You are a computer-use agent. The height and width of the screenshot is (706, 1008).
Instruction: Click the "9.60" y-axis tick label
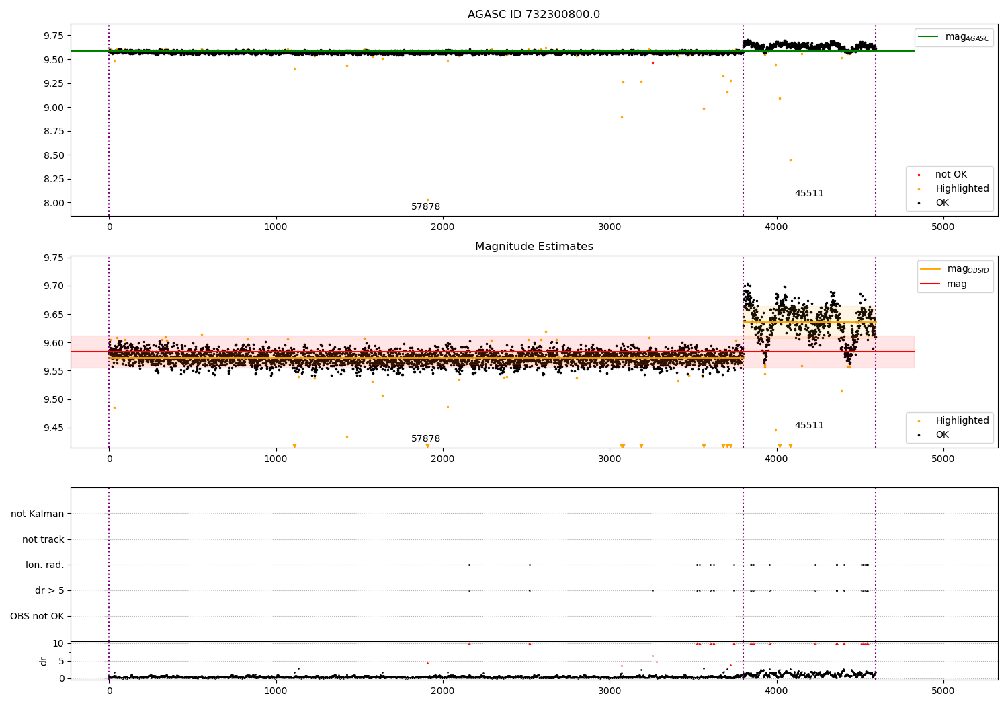pos(55,343)
